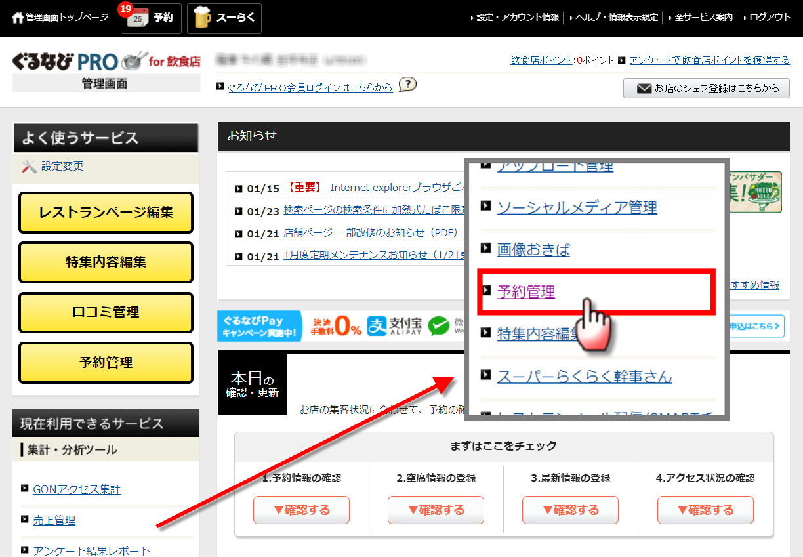Click 確認する under 4.アクセス状況の確認
The width and height of the screenshot is (803, 557).
coord(705,510)
